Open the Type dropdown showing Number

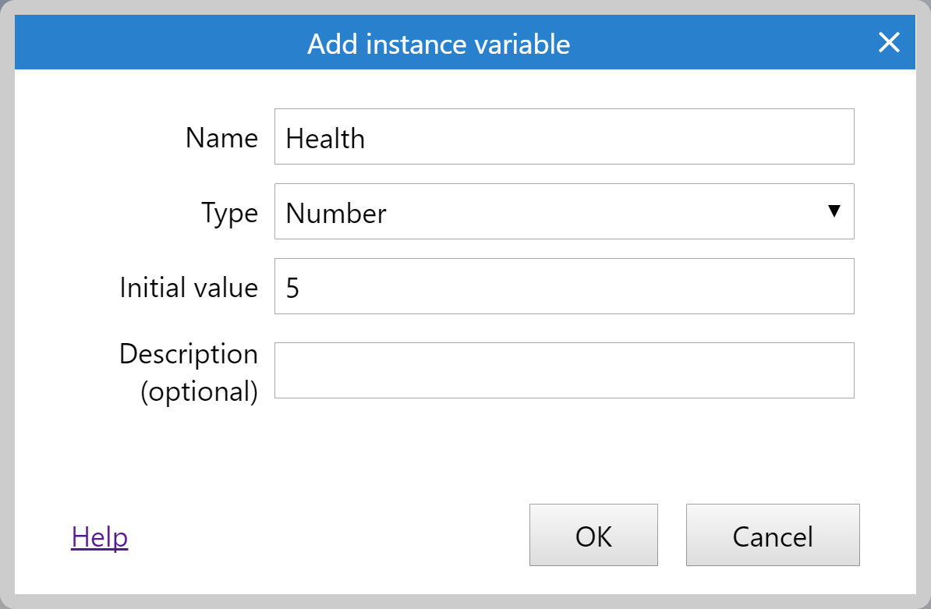564,211
